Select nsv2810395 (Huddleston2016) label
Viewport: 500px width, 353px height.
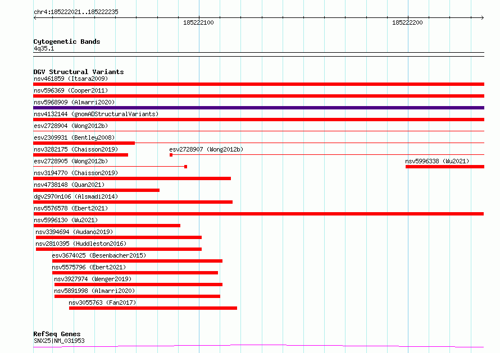point(81,244)
